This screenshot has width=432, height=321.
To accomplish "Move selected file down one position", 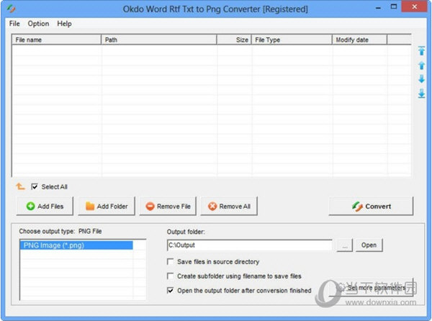I will click(x=421, y=79).
